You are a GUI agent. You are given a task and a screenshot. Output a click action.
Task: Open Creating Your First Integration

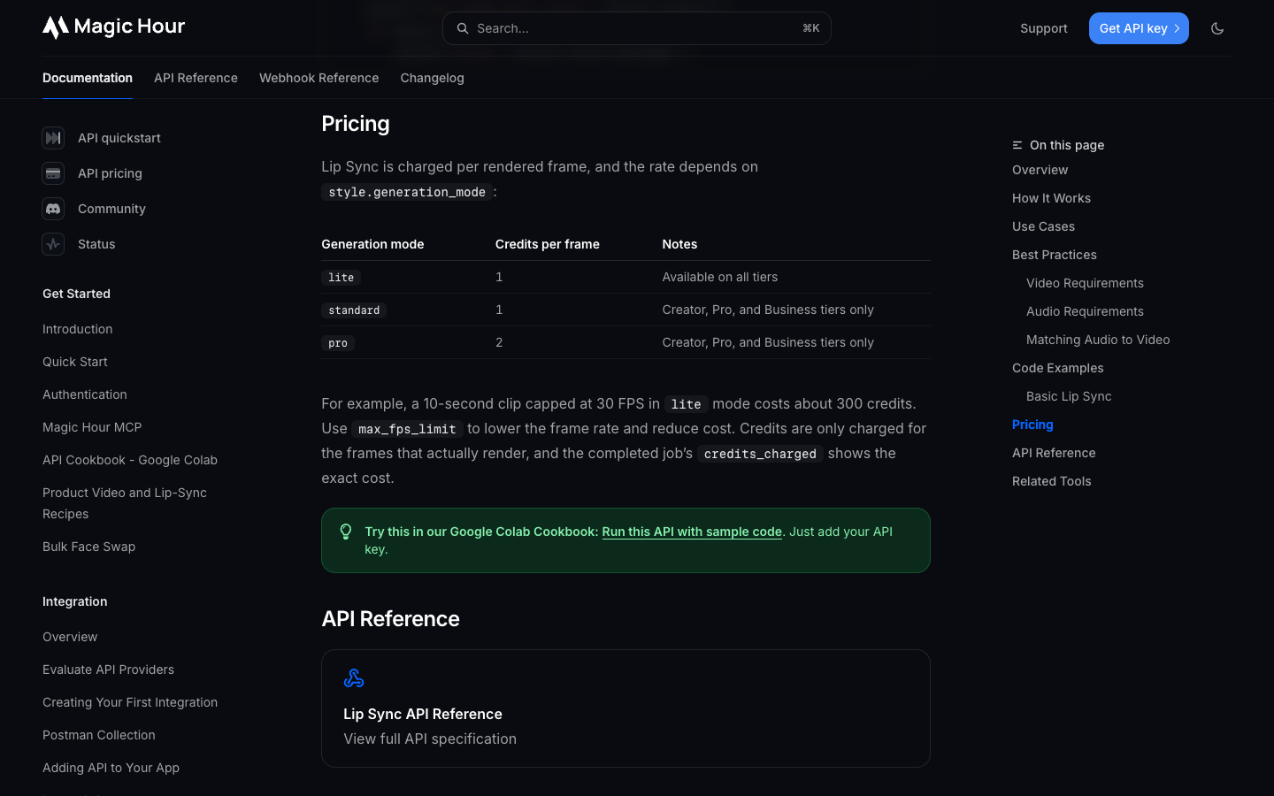coord(130,702)
